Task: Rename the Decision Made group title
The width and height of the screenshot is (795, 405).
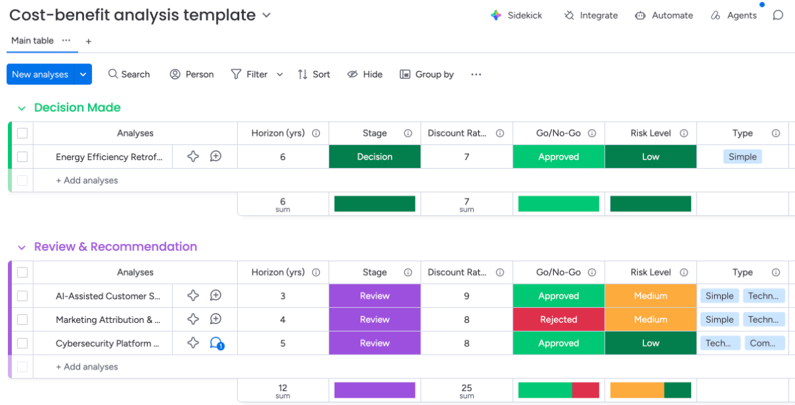Action: [78, 107]
